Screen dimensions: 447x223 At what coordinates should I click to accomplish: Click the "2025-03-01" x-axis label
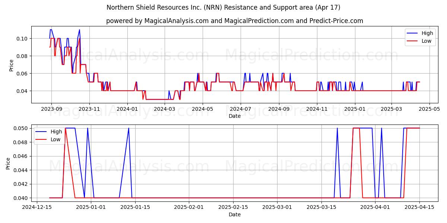278,207
